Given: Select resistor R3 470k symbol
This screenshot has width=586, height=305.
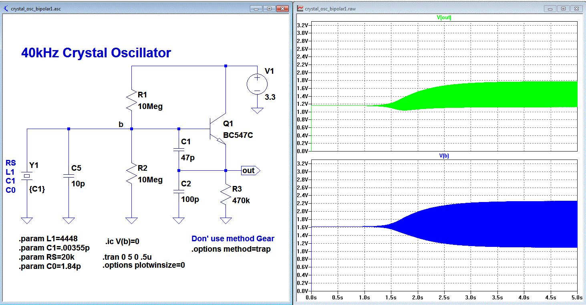Looking at the screenshot, I should (x=226, y=195).
